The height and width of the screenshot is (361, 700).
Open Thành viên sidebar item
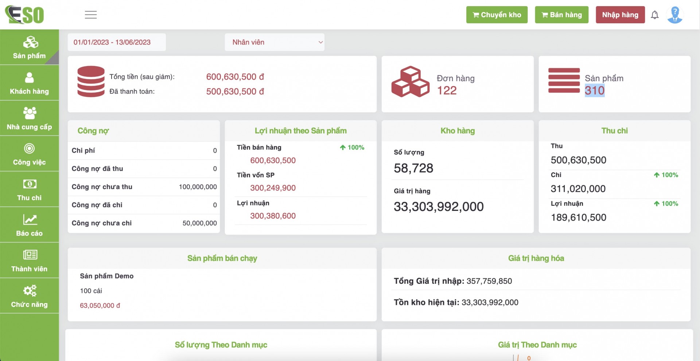coord(29,260)
